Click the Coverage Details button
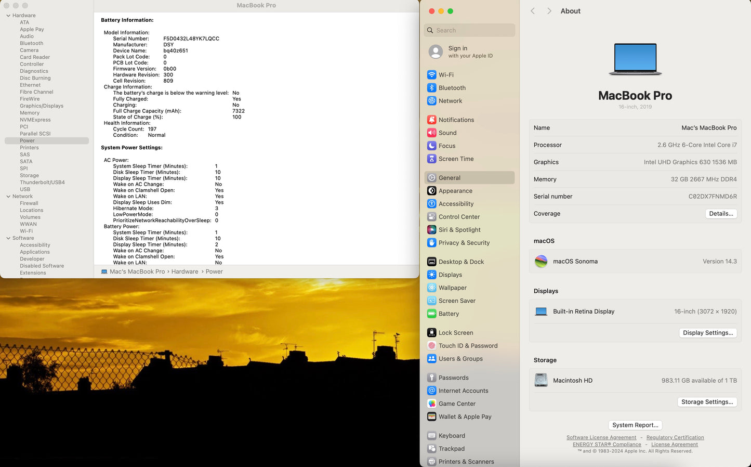 click(x=721, y=214)
